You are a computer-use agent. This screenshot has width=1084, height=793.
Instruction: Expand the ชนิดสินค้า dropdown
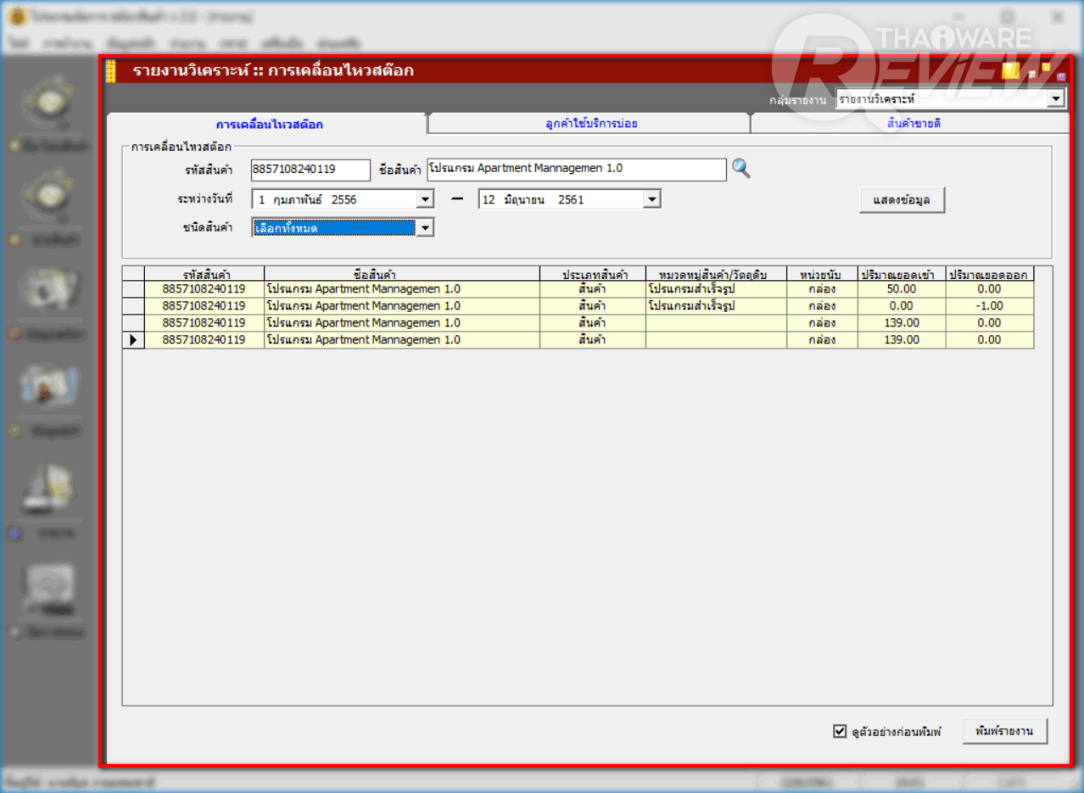point(425,227)
